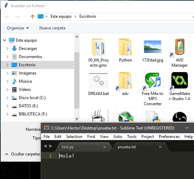Open the Preferences menu in Sublime Text
Image resolution: width=194 pixels, height=179 pixels.
click(x=169, y=137)
